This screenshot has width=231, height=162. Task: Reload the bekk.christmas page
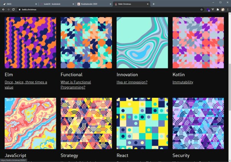(13, 10)
